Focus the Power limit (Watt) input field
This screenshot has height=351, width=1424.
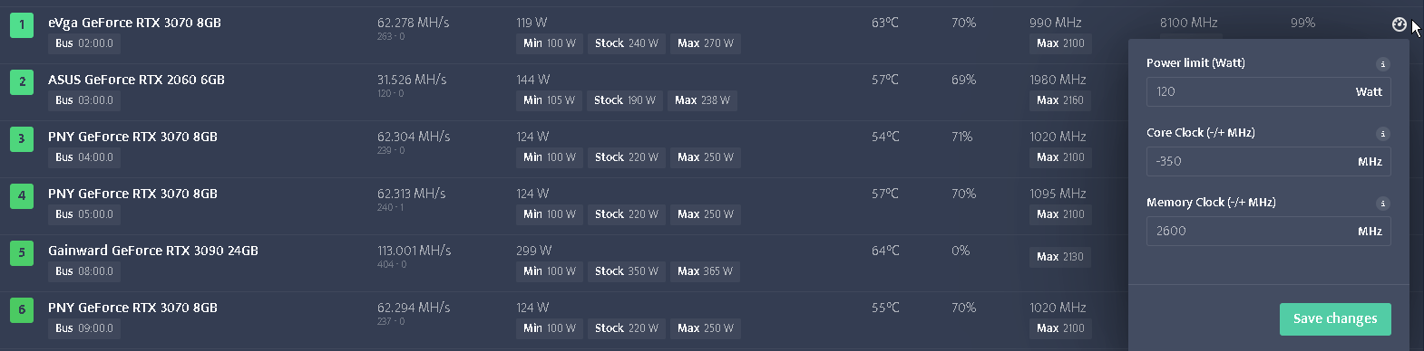tap(1268, 91)
